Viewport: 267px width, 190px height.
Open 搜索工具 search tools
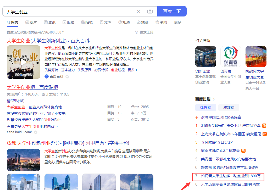click(146, 32)
